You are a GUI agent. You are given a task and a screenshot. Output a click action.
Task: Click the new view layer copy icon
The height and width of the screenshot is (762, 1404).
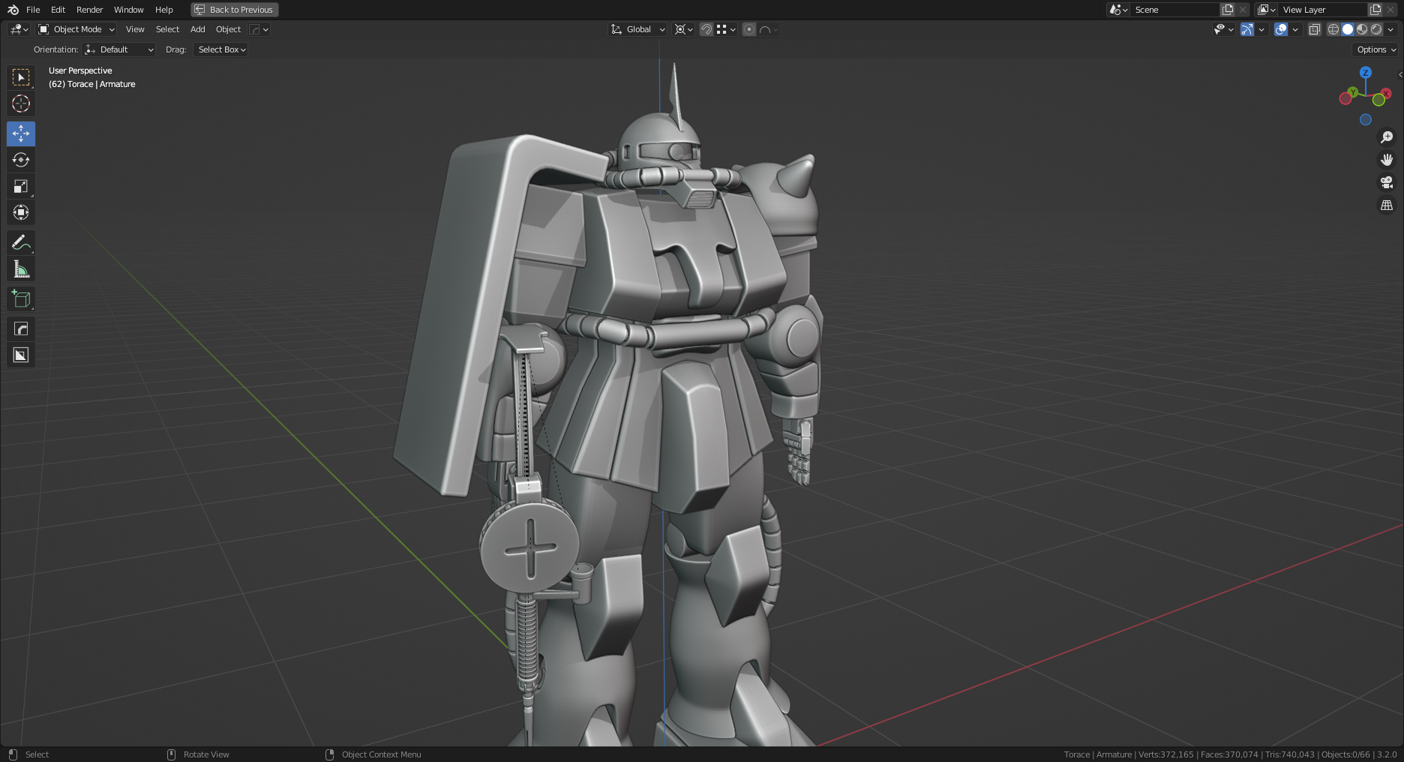coord(1375,10)
